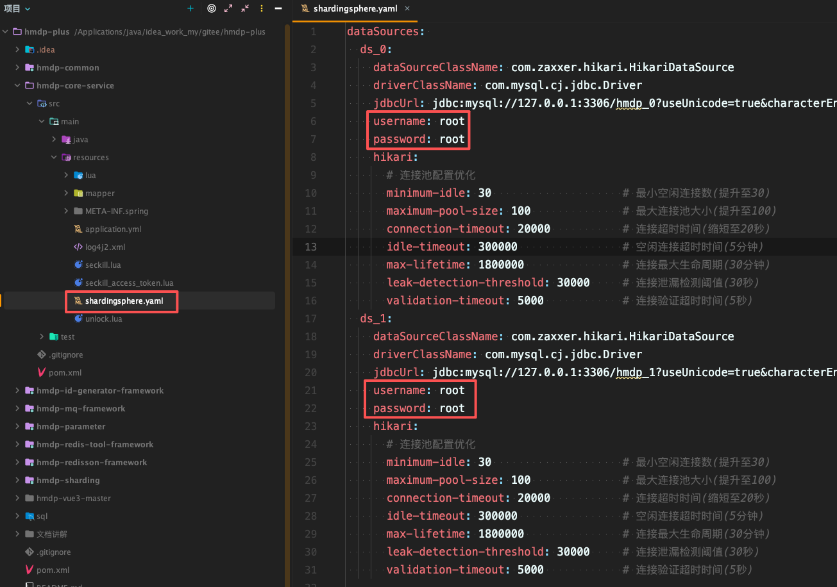Open log4j2.xml in the project tree
Viewport: 837px width, 587px height.
click(105, 247)
